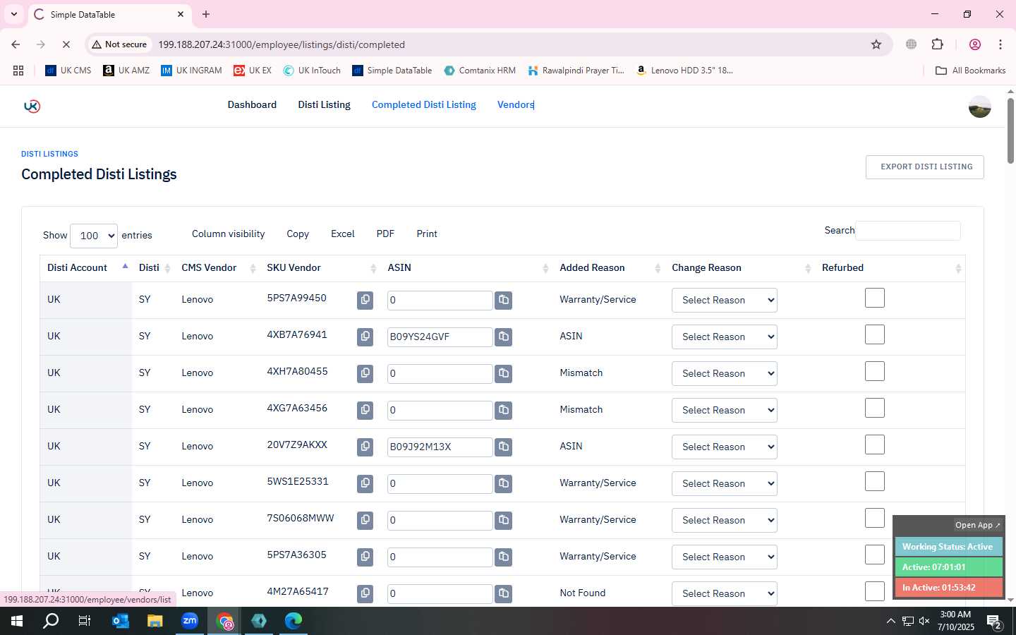Screen dimensions: 1016x635
Task: Open File Explorer from the taskbar
Action: pos(155,621)
